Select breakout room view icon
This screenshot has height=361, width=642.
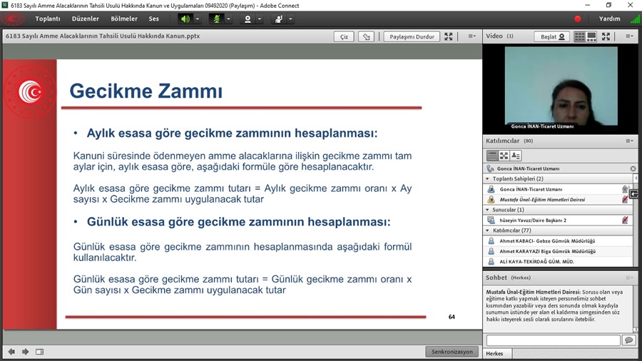tap(504, 156)
